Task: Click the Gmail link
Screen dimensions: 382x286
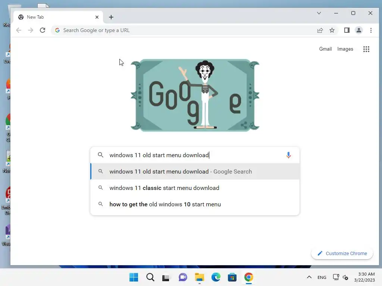Action: coord(325,49)
